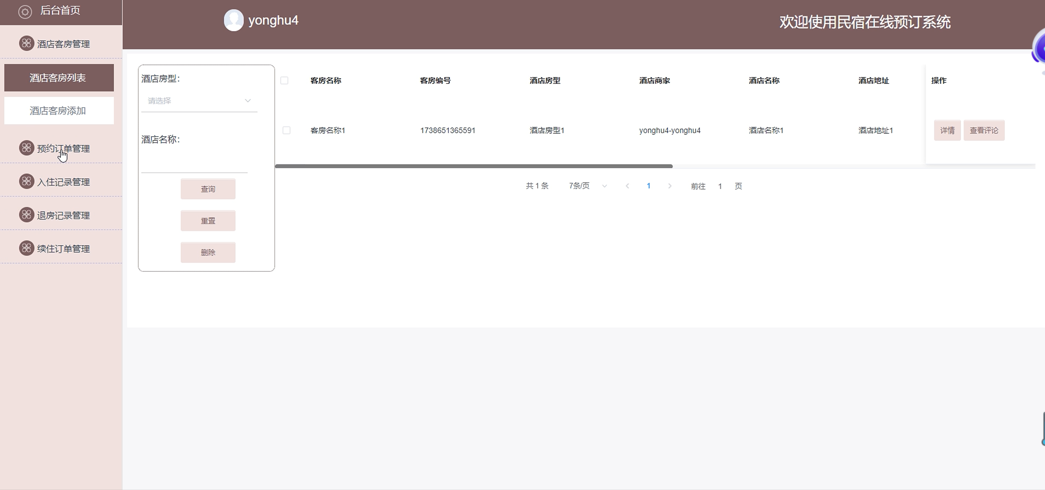The width and height of the screenshot is (1045, 490).
Task: Click the 酒店客房管理 sidebar icon
Action: coord(27,43)
